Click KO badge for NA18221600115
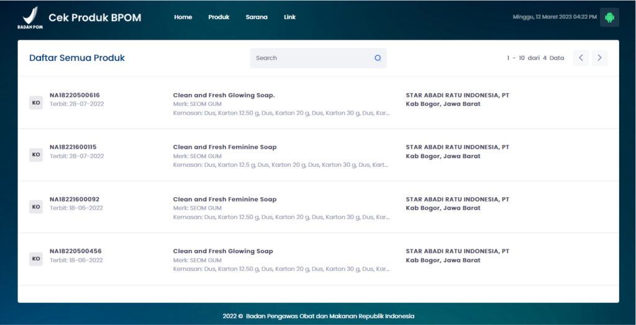Screen dimensions: 636x325 pyautogui.click(x=36, y=154)
